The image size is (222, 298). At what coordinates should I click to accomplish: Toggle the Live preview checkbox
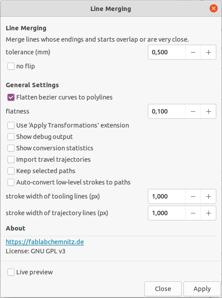pyautogui.click(x=11, y=272)
